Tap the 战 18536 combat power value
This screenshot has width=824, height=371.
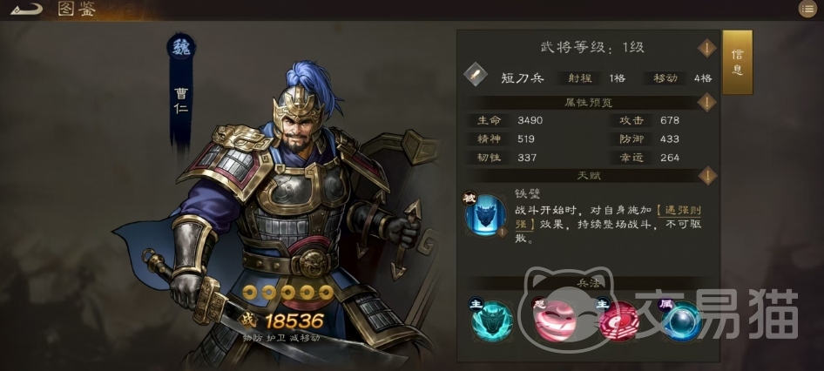coord(282,320)
